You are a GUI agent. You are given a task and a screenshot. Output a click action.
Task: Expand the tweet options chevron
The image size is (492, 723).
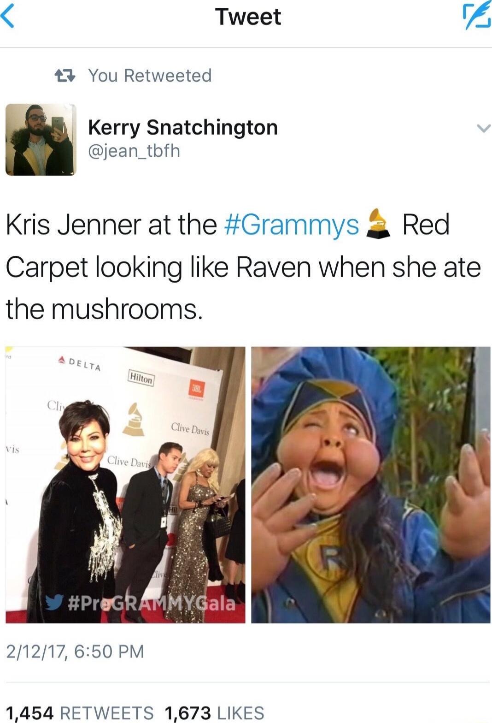pyautogui.click(x=483, y=129)
